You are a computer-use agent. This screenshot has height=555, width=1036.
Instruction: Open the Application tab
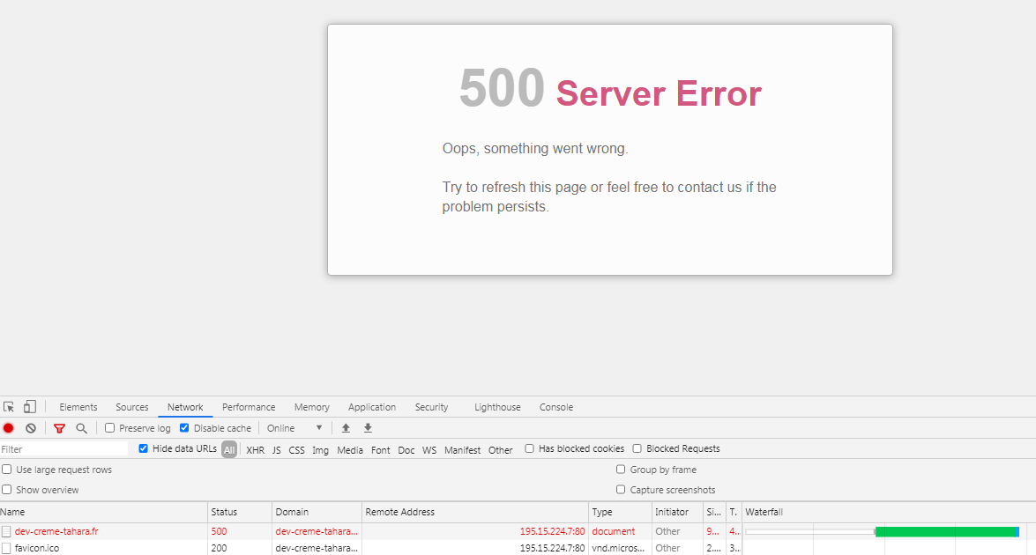[x=372, y=407]
